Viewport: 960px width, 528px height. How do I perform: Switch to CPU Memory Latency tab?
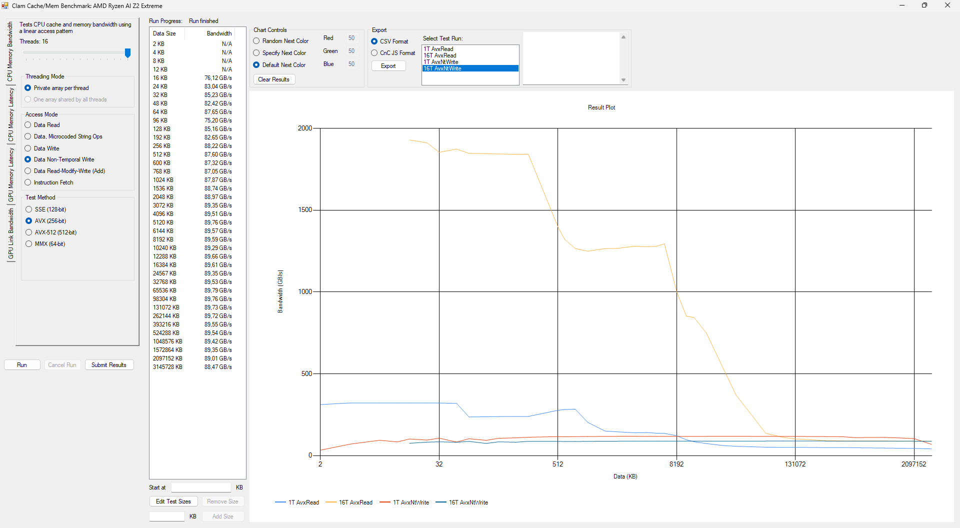point(10,114)
